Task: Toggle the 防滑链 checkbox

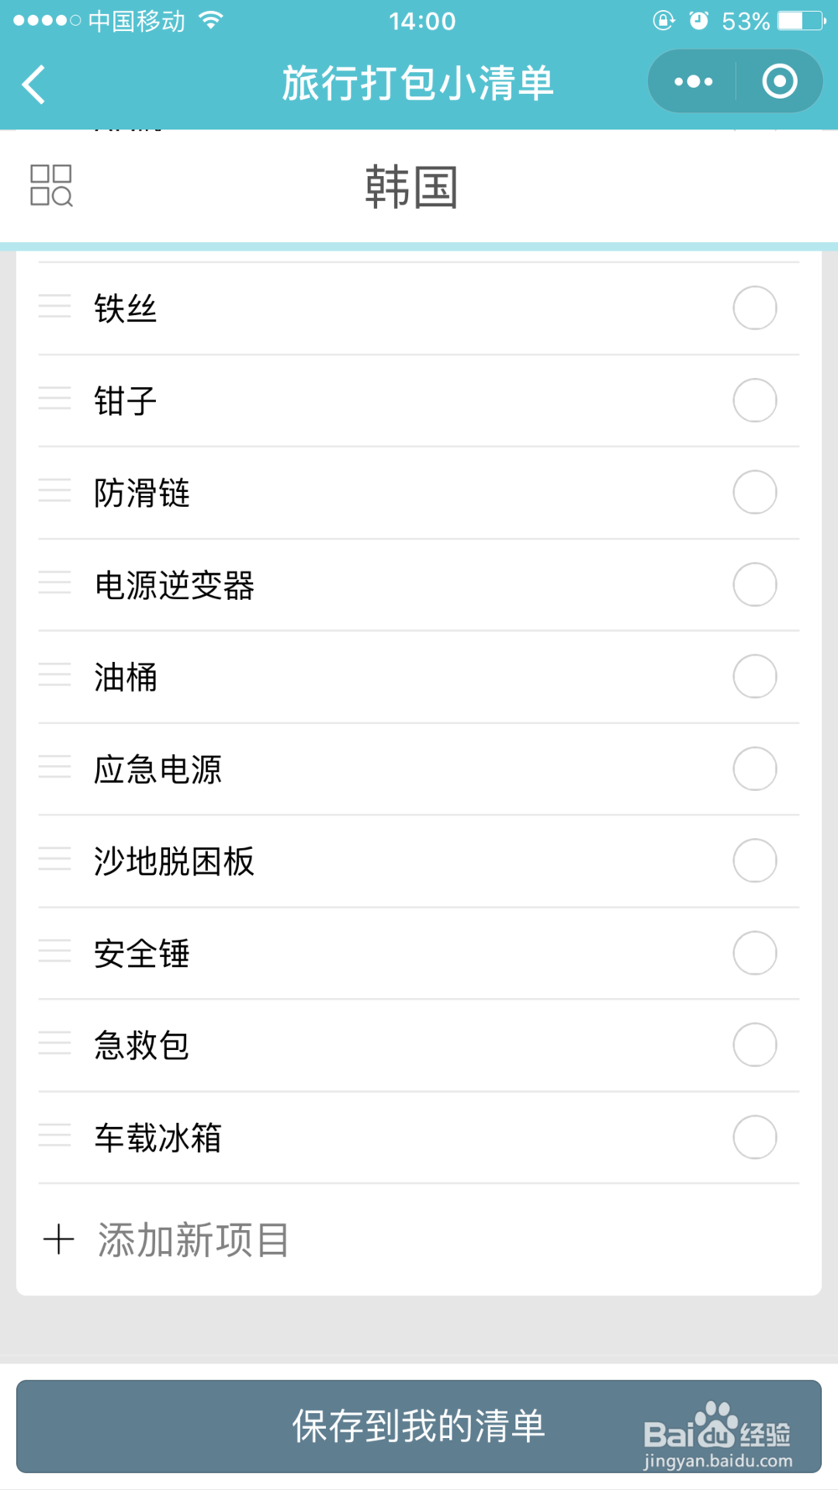Action: 754,492
